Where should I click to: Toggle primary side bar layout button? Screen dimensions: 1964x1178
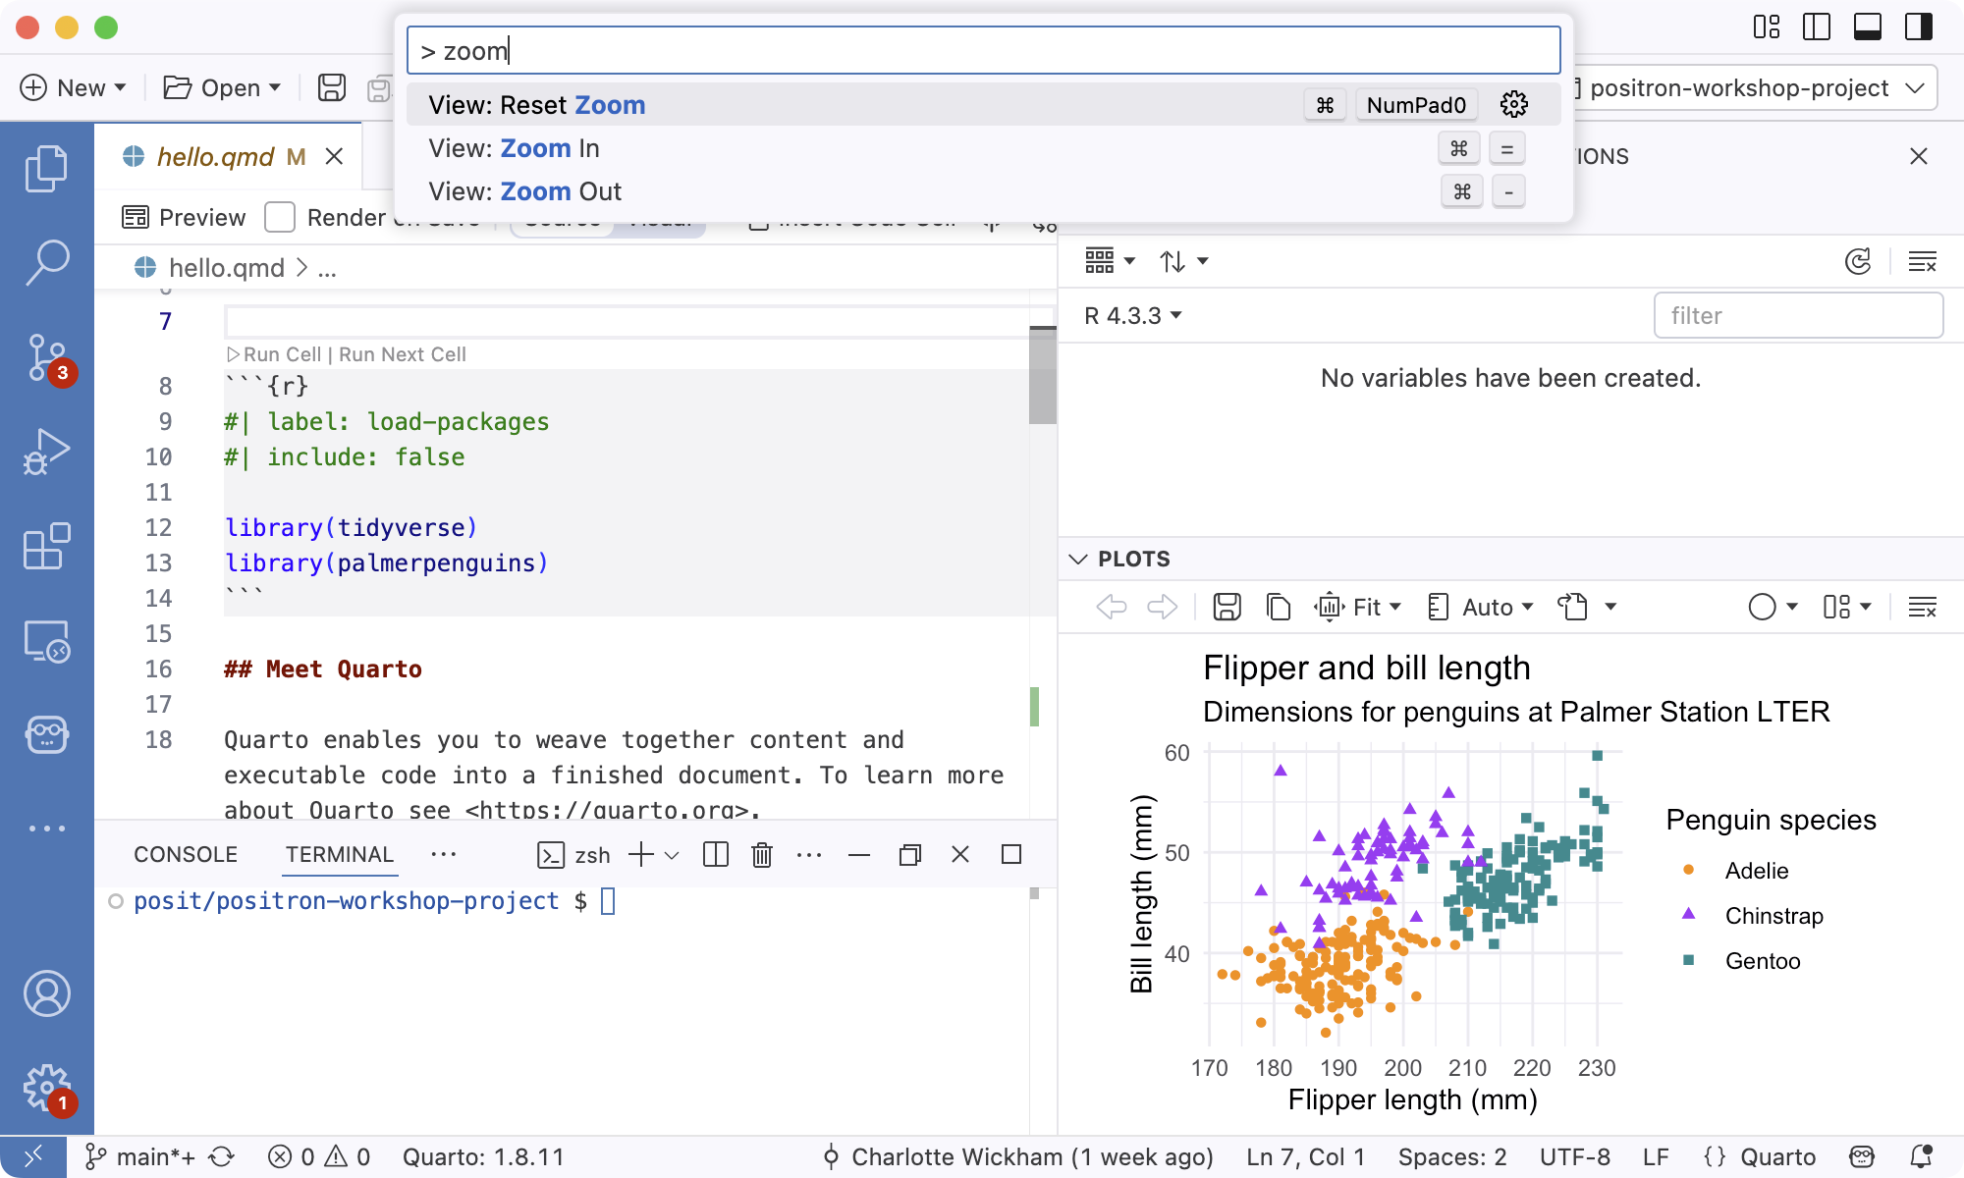pos(1817,27)
